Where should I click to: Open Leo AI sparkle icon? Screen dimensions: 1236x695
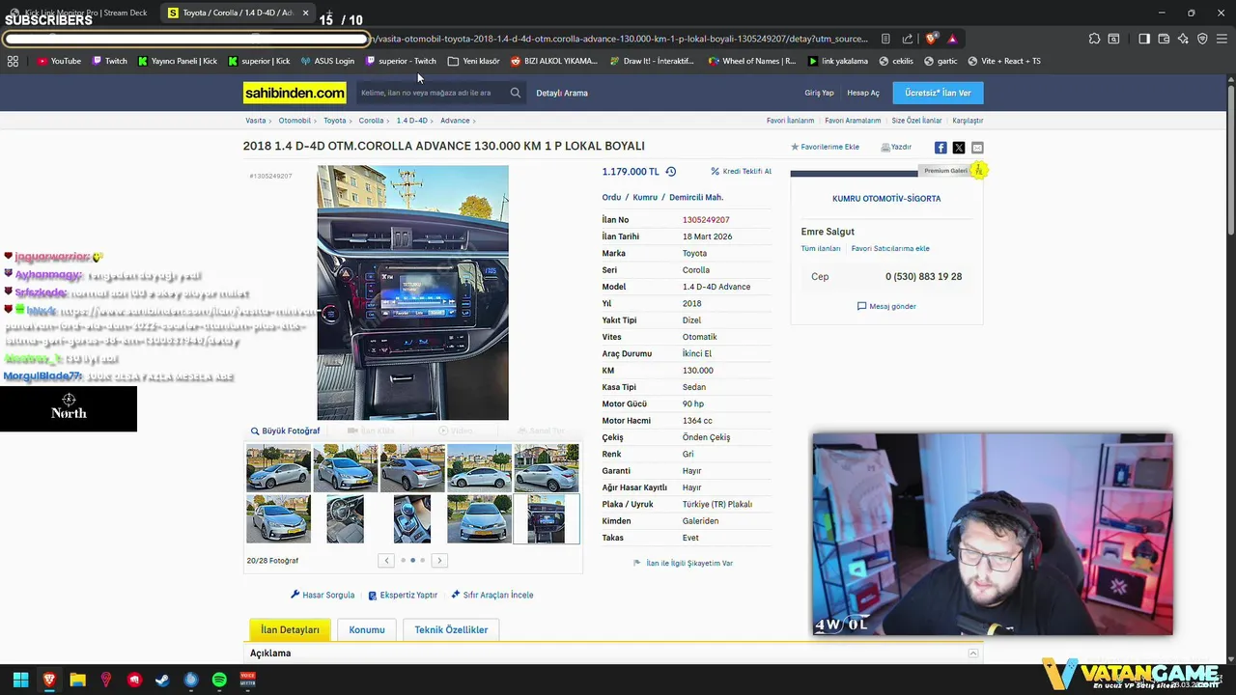pos(1183,39)
